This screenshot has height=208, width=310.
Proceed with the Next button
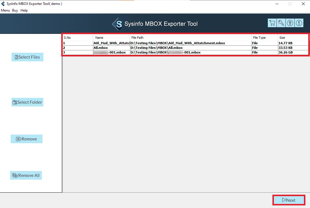coord(289,200)
